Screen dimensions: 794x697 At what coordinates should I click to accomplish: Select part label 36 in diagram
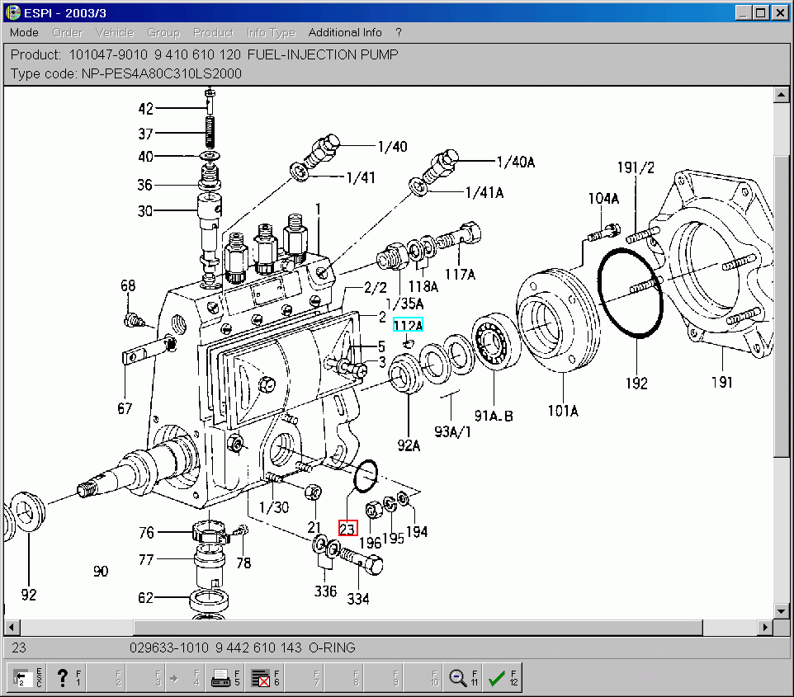pyautogui.click(x=144, y=185)
